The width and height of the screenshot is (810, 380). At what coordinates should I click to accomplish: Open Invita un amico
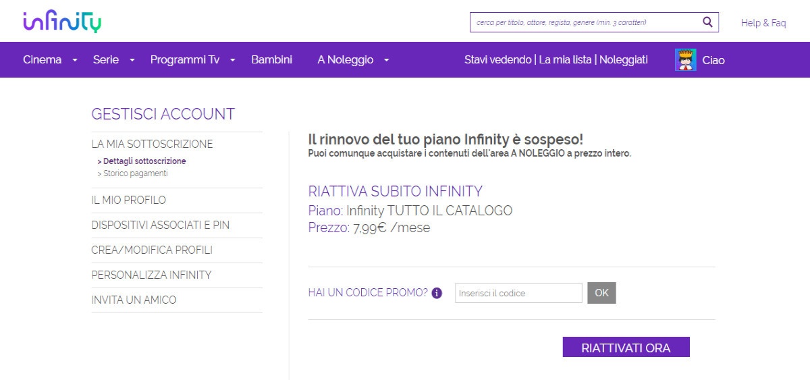[134, 300]
